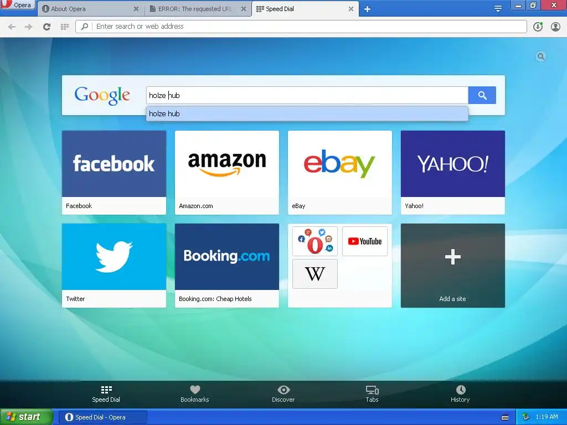
Task: Go back with the back arrow
Action: click(x=12, y=27)
